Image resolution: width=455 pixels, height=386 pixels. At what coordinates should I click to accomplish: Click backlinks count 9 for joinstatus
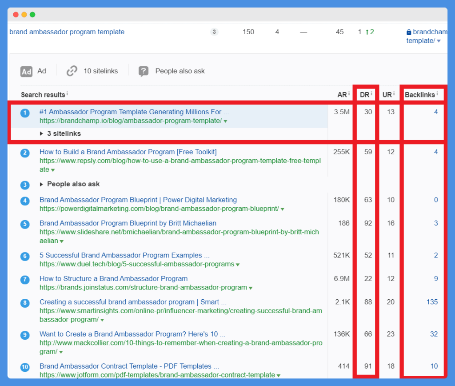436,278
